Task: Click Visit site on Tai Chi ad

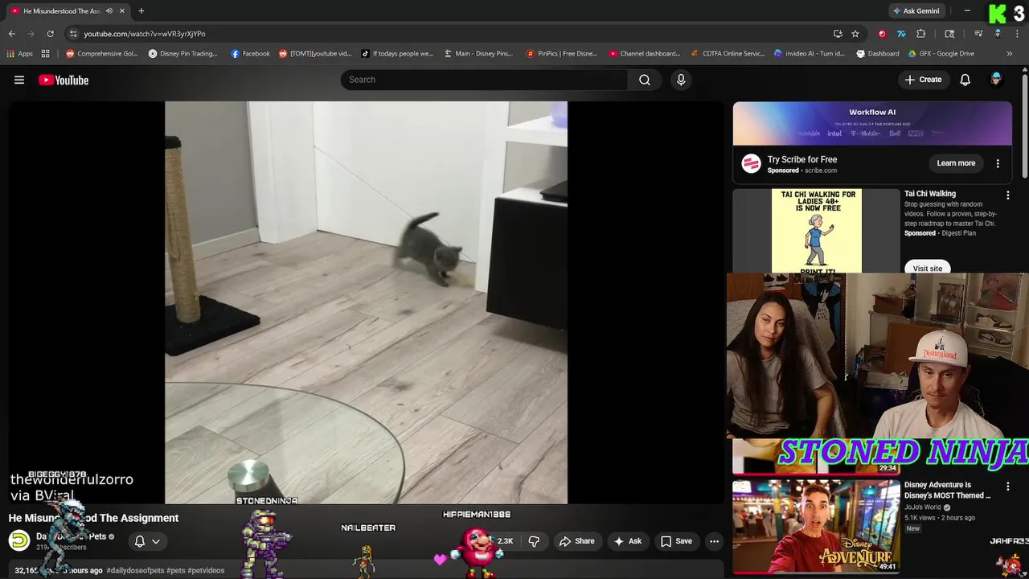Action: tap(927, 268)
